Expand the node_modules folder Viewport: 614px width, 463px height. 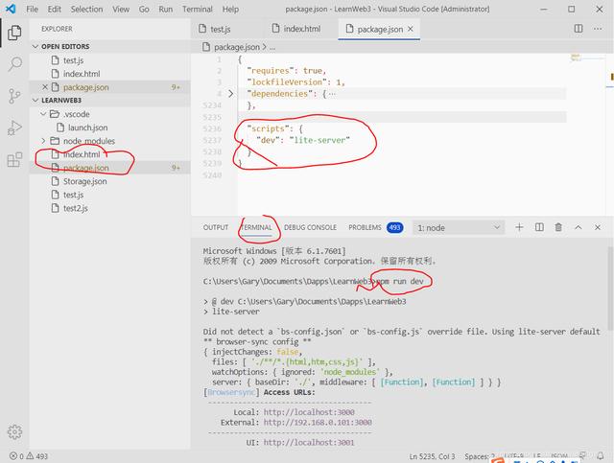point(43,141)
